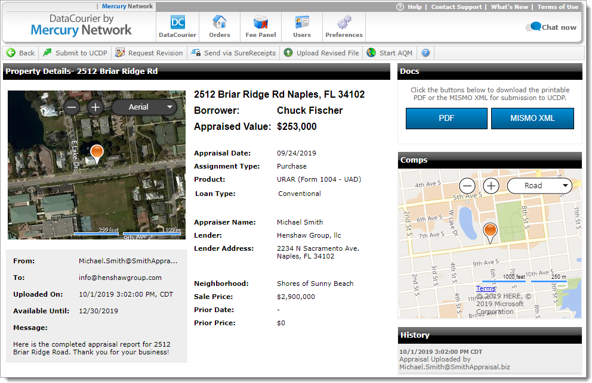Viewport: 592px width, 383px height.
Task: Open the Contact Support link
Action: 456,7
